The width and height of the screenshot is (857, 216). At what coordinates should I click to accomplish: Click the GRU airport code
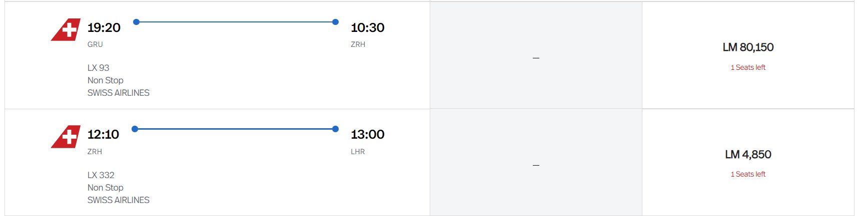95,44
